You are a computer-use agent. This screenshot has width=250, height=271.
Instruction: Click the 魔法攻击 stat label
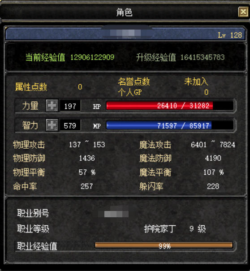[155, 145]
